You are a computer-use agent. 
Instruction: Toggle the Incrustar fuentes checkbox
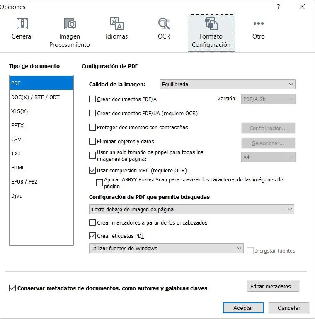coord(250,251)
